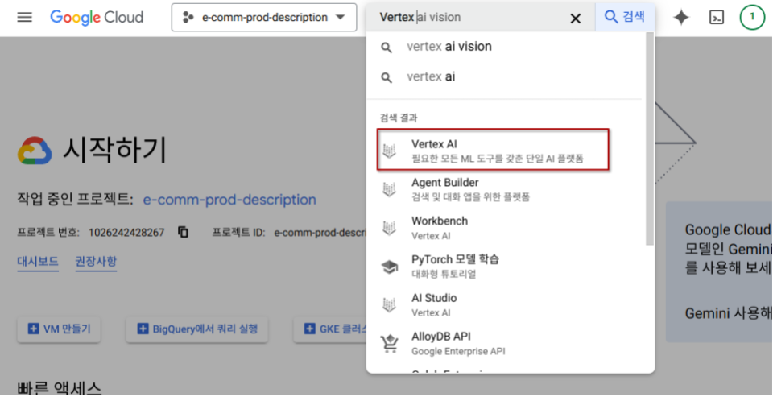Click the Gemini 사용해 text in the card
The height and width of the screenshot is (401, 773).
(728, 313)
